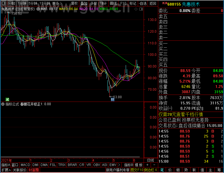224x173 pixels.
Task: Open the 图文F10 page
Action: 137,170
